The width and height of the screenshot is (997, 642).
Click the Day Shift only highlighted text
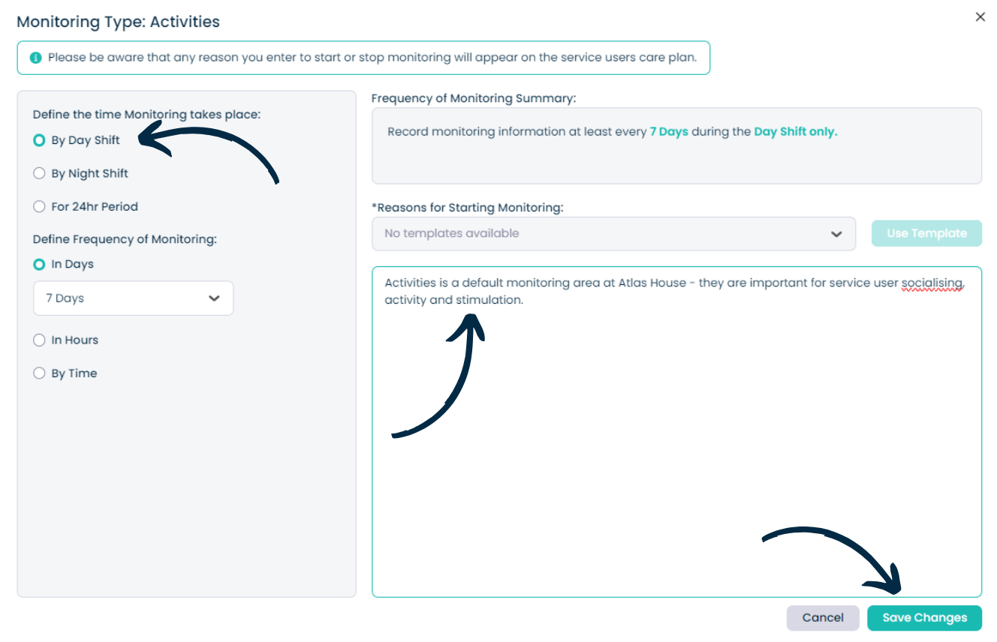[796, 131]
